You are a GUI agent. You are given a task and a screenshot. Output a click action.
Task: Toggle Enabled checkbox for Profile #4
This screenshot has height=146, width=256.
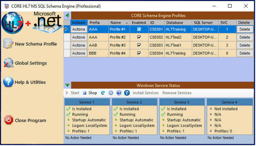pyautogui.click(x=139, y=53)
